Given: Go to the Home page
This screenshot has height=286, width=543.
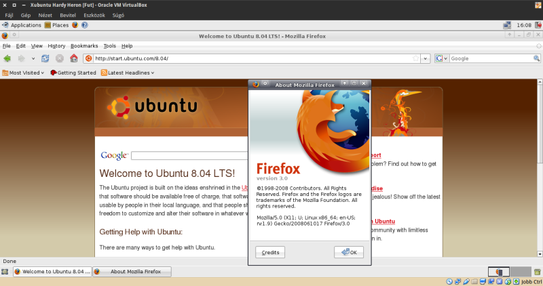Looking at the screenshot, I should pos(74,58).
